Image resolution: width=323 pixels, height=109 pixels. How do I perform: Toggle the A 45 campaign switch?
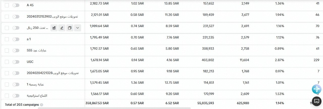click(16, 5)
